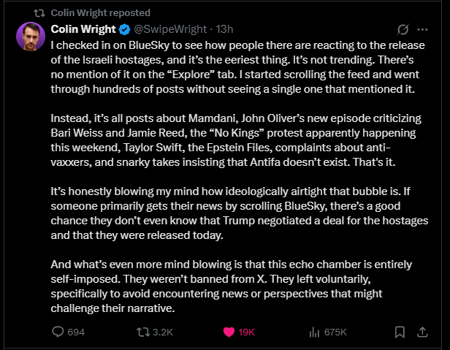Bookmark this post

(400, 332)
